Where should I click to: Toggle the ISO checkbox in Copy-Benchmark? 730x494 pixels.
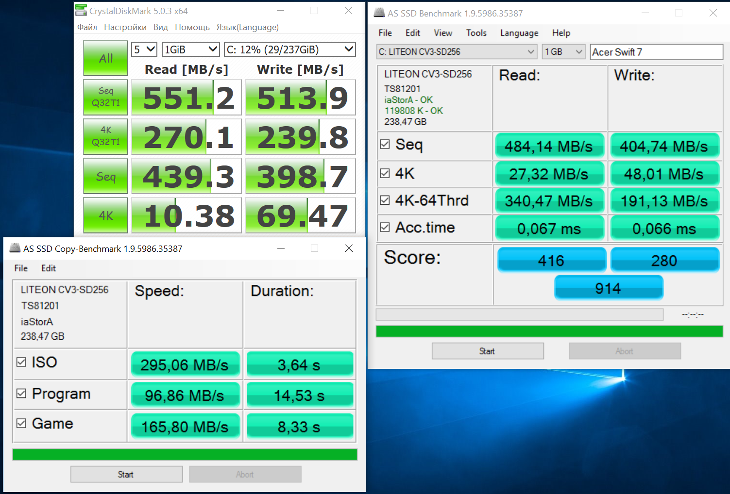click(x=21, y=362)
